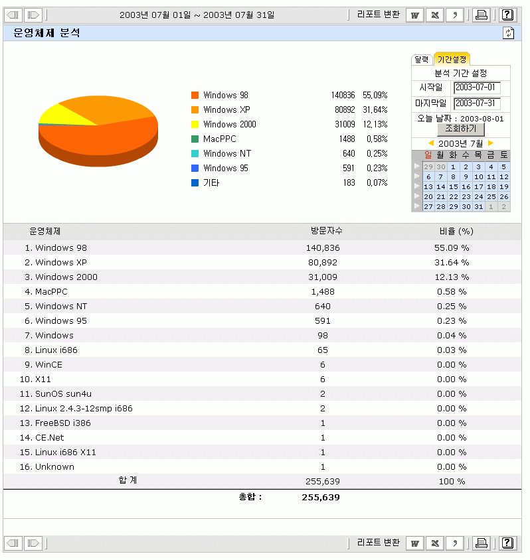Click row '9. WinCE'
Viewport: 530px width, 560px height.
(x=262, y=365)
